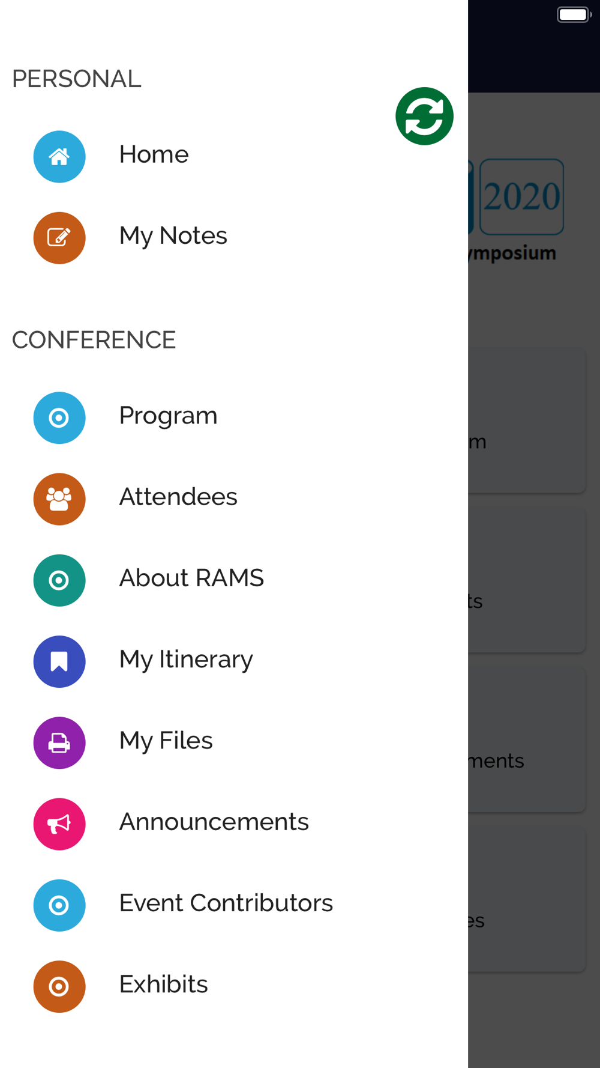Open the My Notes menu entry
The image size is (600, 1068).
pos(173,236)
